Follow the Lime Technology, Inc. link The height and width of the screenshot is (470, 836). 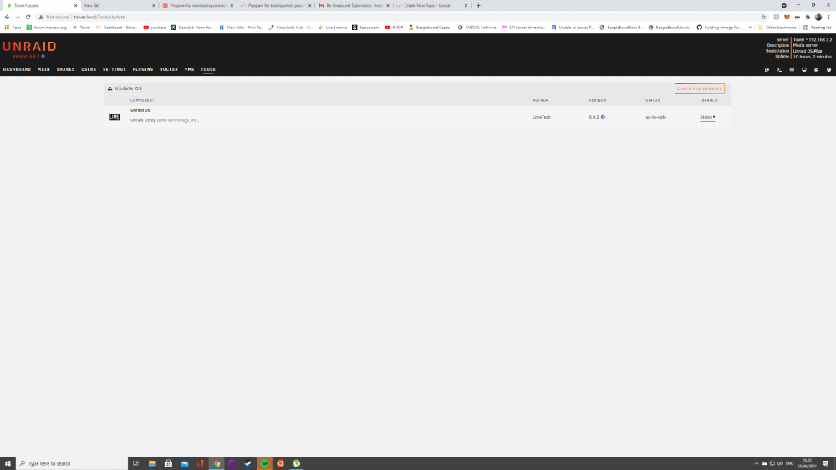click(x=177, y=120)
